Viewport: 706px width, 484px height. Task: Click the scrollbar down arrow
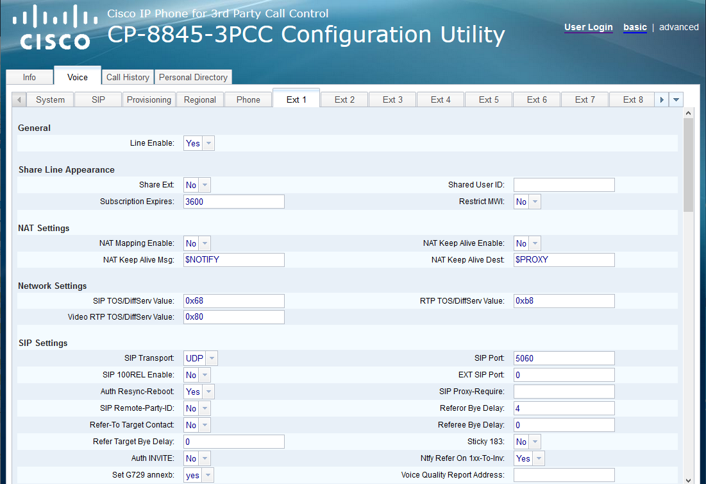tap(688, 479)
